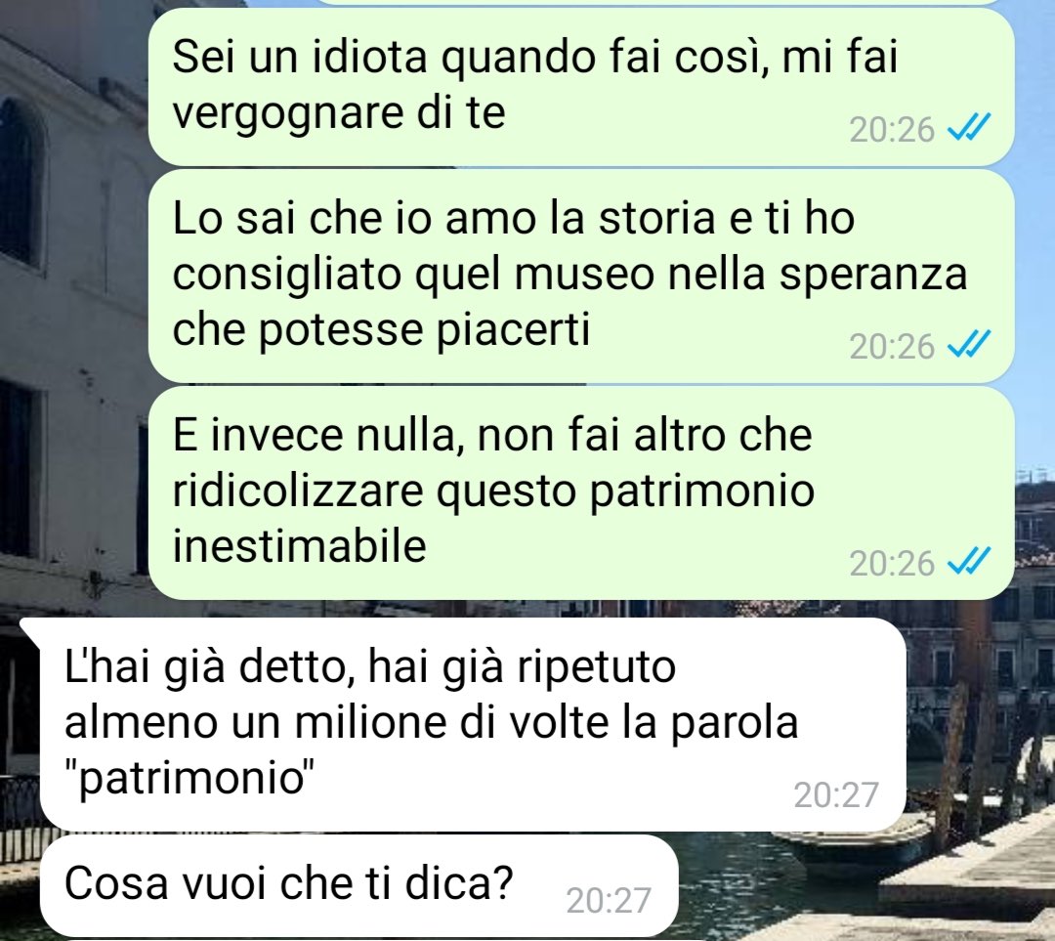Select the message 'E invece nulla, non fai altro'
Screen dimensions: 1055x941
(580, 492)
